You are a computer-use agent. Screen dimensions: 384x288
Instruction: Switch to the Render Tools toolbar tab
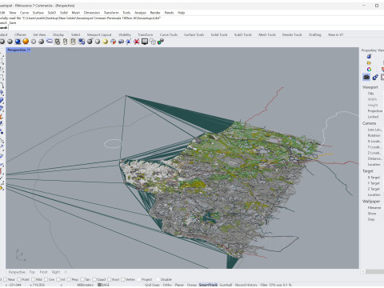tap(292, 34)
